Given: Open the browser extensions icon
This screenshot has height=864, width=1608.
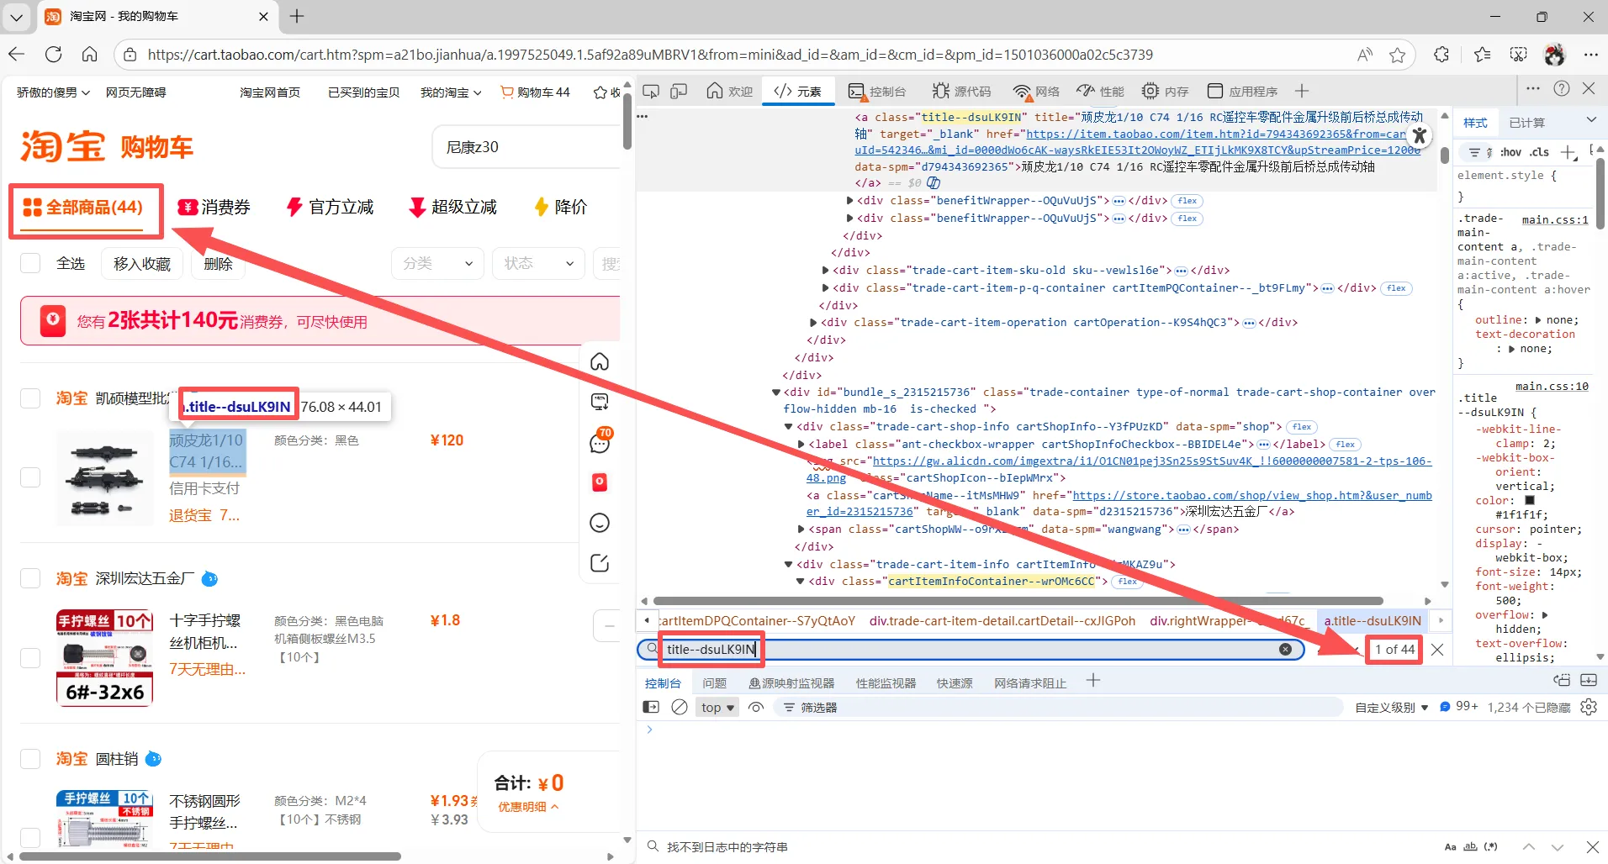Looking at the screenshot, I should 1441,55.
